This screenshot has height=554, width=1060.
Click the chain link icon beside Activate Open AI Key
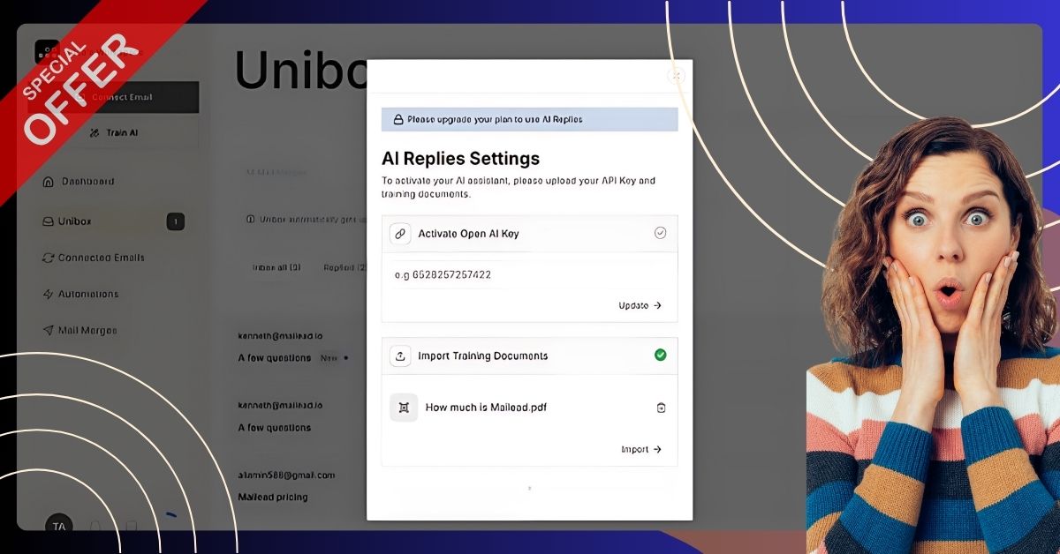400,234
